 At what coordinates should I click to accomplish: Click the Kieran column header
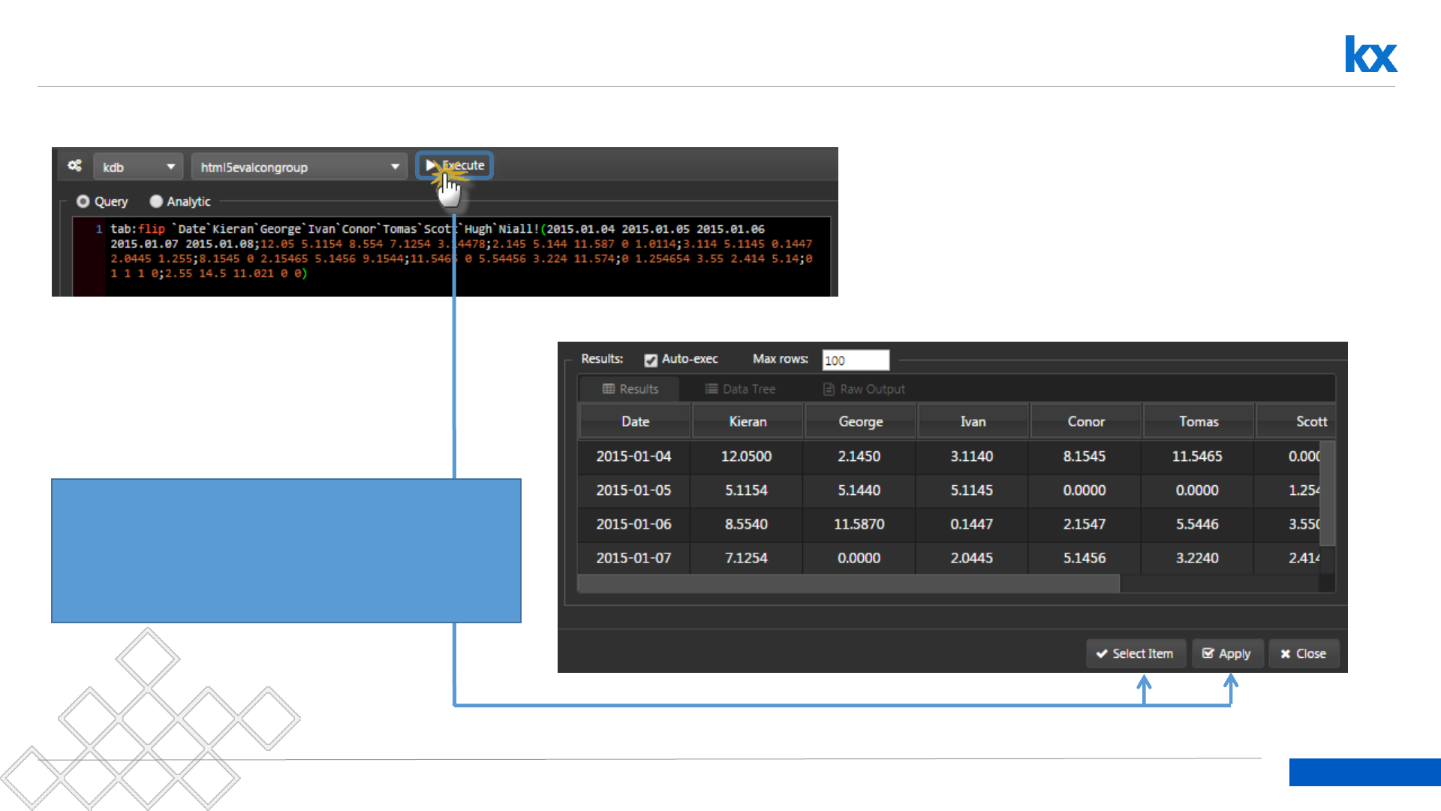(x=748, y=421)
